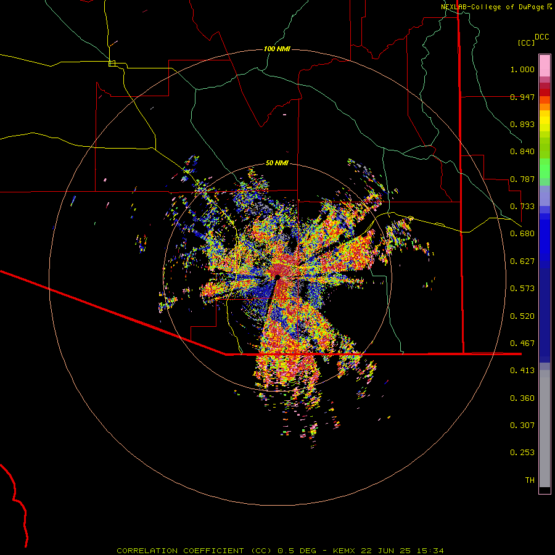Click the gray low-value segment of color bar
The width and height of the screenshot is (555, 555).
coord(545,429)
